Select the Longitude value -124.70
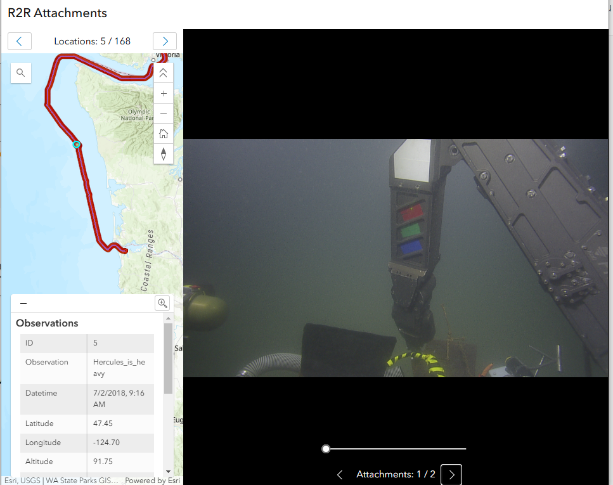The height and width of the screenshot is (485, 613). pos(106,443)
